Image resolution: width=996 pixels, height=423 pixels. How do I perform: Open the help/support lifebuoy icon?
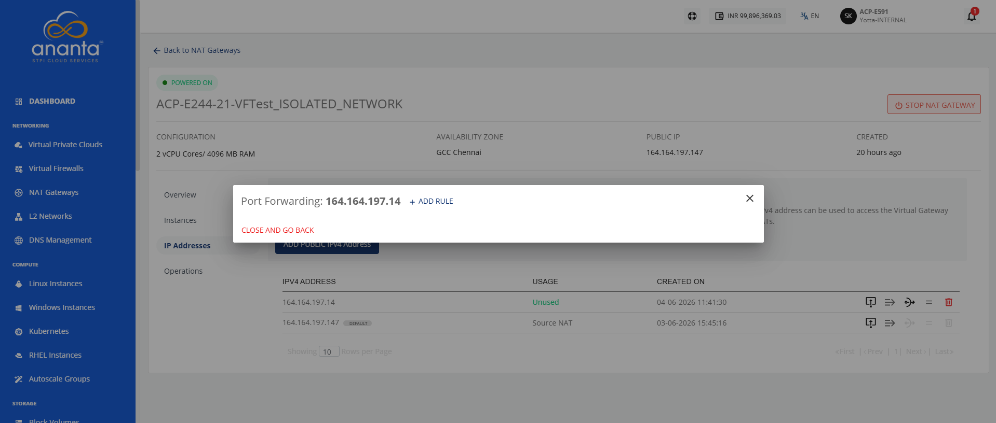pos(692,16)
